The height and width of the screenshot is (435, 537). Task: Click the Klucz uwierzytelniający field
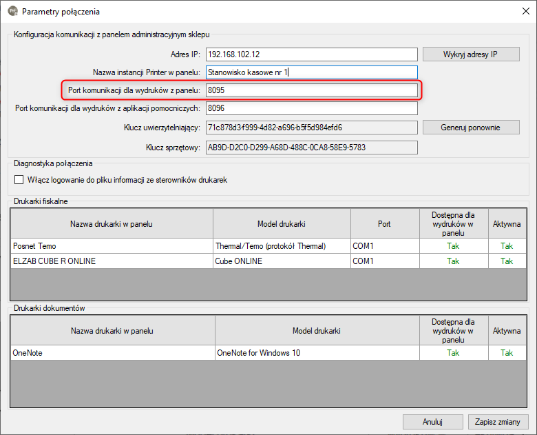tap(311, 128)
